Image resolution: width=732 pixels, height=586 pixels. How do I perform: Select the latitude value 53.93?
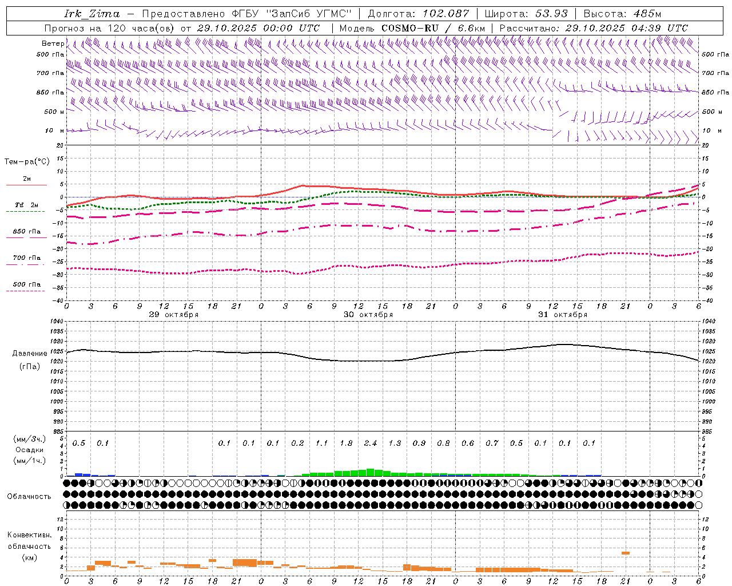552,14
